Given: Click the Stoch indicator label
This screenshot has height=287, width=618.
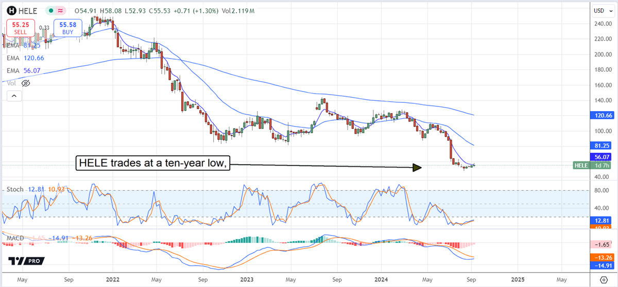Looking at the screenshot, I should coord(14,189).
